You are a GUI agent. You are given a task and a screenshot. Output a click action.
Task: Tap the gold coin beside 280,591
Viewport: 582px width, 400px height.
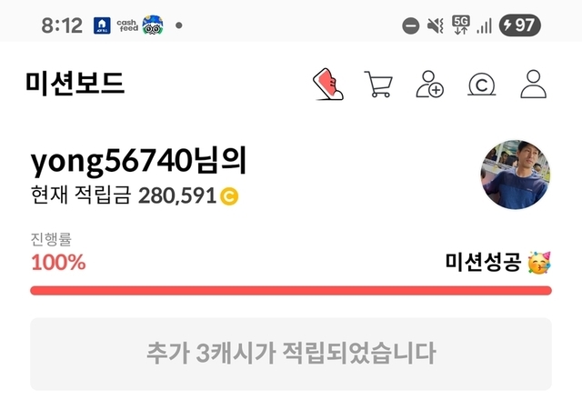229,196
